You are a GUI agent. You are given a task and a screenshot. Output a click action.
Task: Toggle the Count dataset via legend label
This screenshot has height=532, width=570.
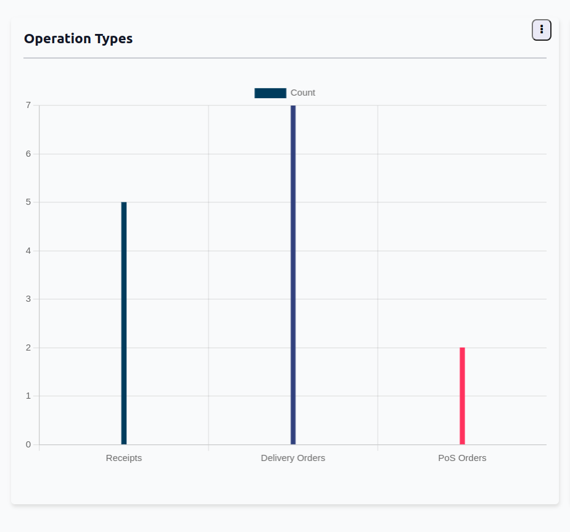tap(303, 93)
